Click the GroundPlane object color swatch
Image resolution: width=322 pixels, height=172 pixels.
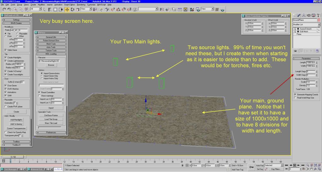tap(319, 20)
